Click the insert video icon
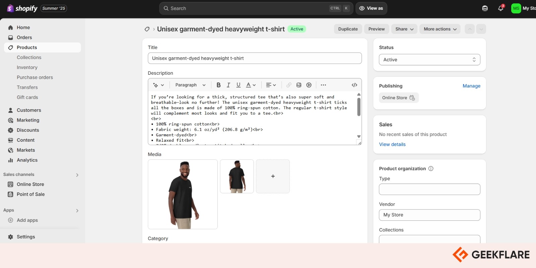 pos(309,85)
